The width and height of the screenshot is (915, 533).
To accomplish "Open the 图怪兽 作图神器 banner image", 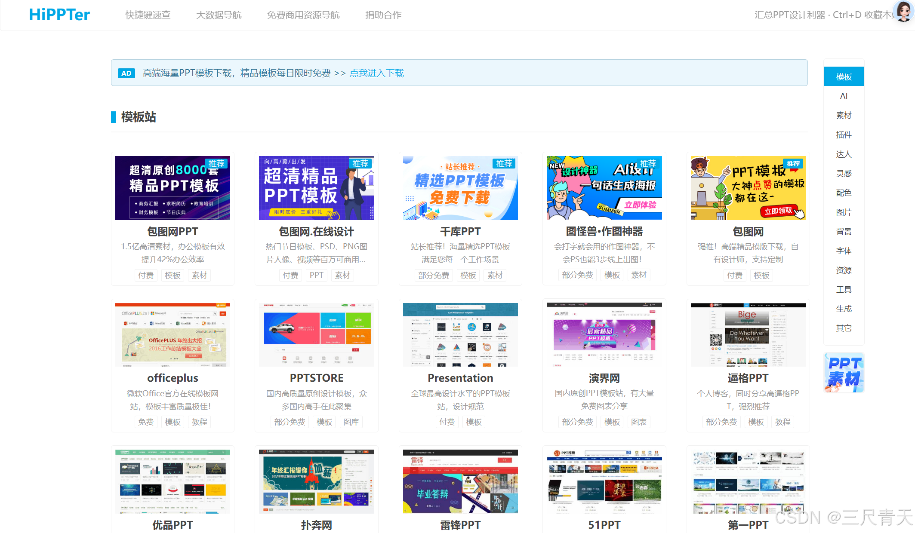I will coord(604,188).
